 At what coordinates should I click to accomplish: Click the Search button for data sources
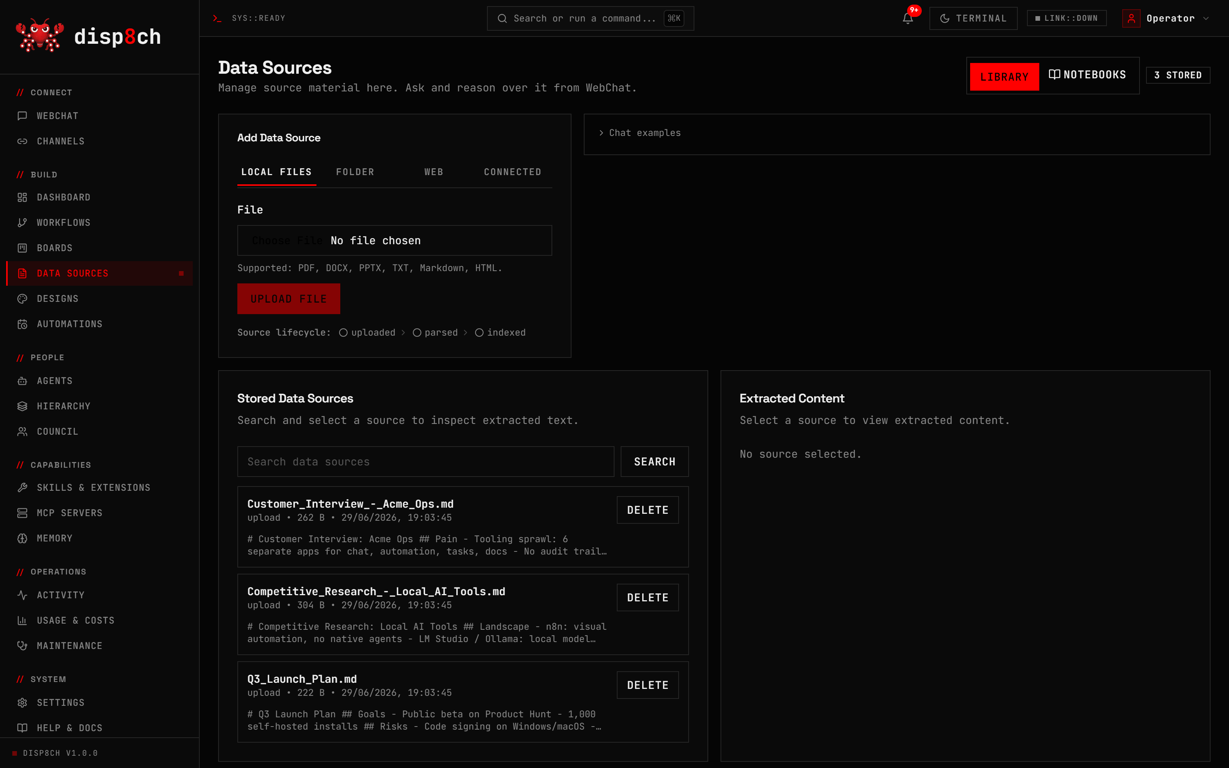[x=654, y=462]
